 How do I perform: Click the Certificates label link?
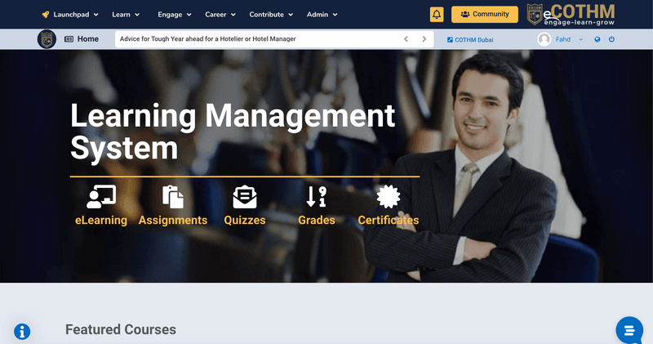(389, 220)
